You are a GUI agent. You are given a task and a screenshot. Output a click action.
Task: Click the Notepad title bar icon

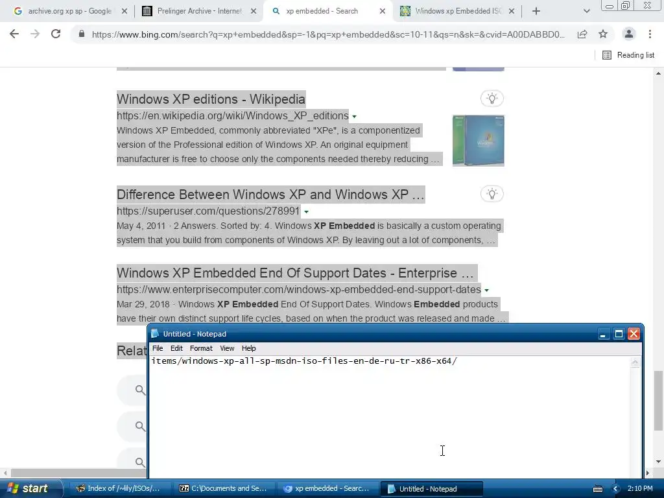[x=155, y=334]
